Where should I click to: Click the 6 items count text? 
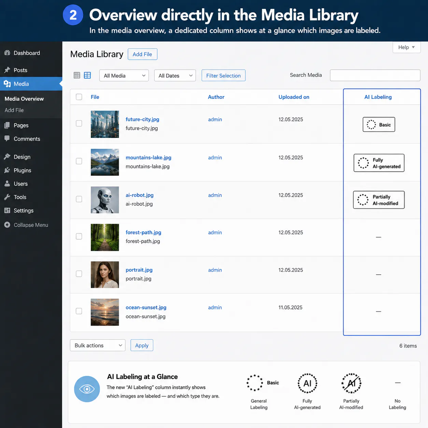coord(408,346)
